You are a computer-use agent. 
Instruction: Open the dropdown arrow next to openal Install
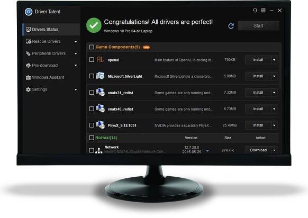pyautogui.click(x=274, y=60)
